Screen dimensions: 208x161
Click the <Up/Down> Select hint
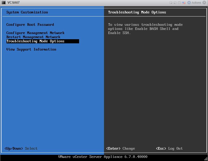[x=21, y=149]
